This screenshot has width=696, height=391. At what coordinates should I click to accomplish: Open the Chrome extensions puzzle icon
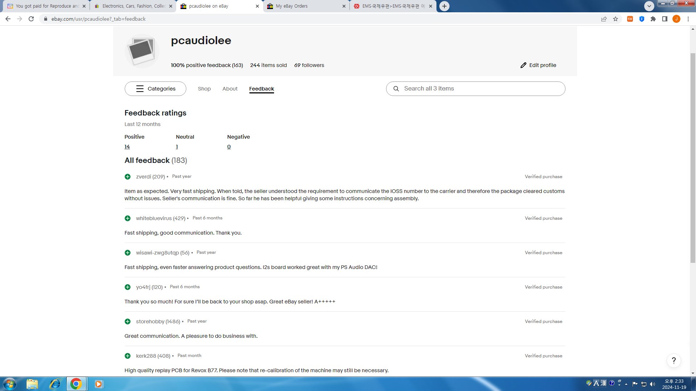(653, 19)
